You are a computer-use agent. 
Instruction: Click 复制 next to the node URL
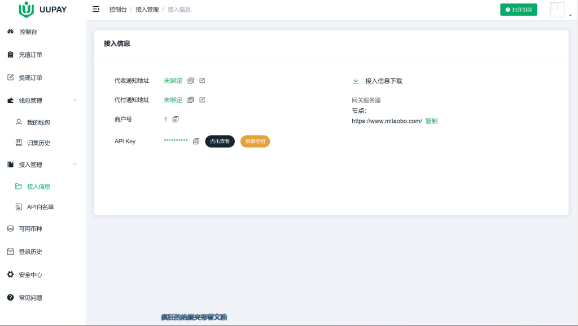tap(431, 121)
